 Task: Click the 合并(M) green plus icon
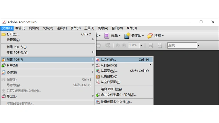pyautogui.click(x=3, y=65)
